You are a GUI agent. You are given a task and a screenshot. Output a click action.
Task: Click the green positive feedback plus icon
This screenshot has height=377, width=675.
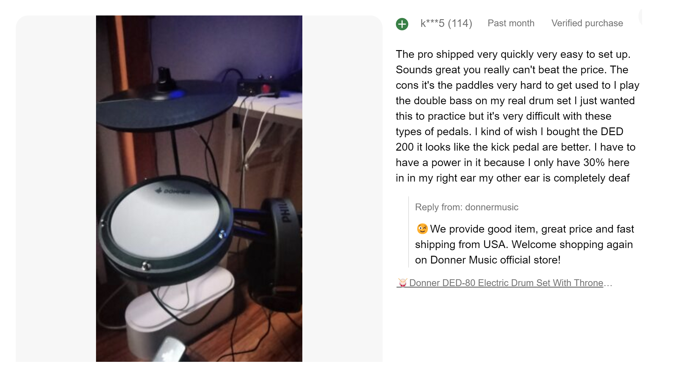402,24
